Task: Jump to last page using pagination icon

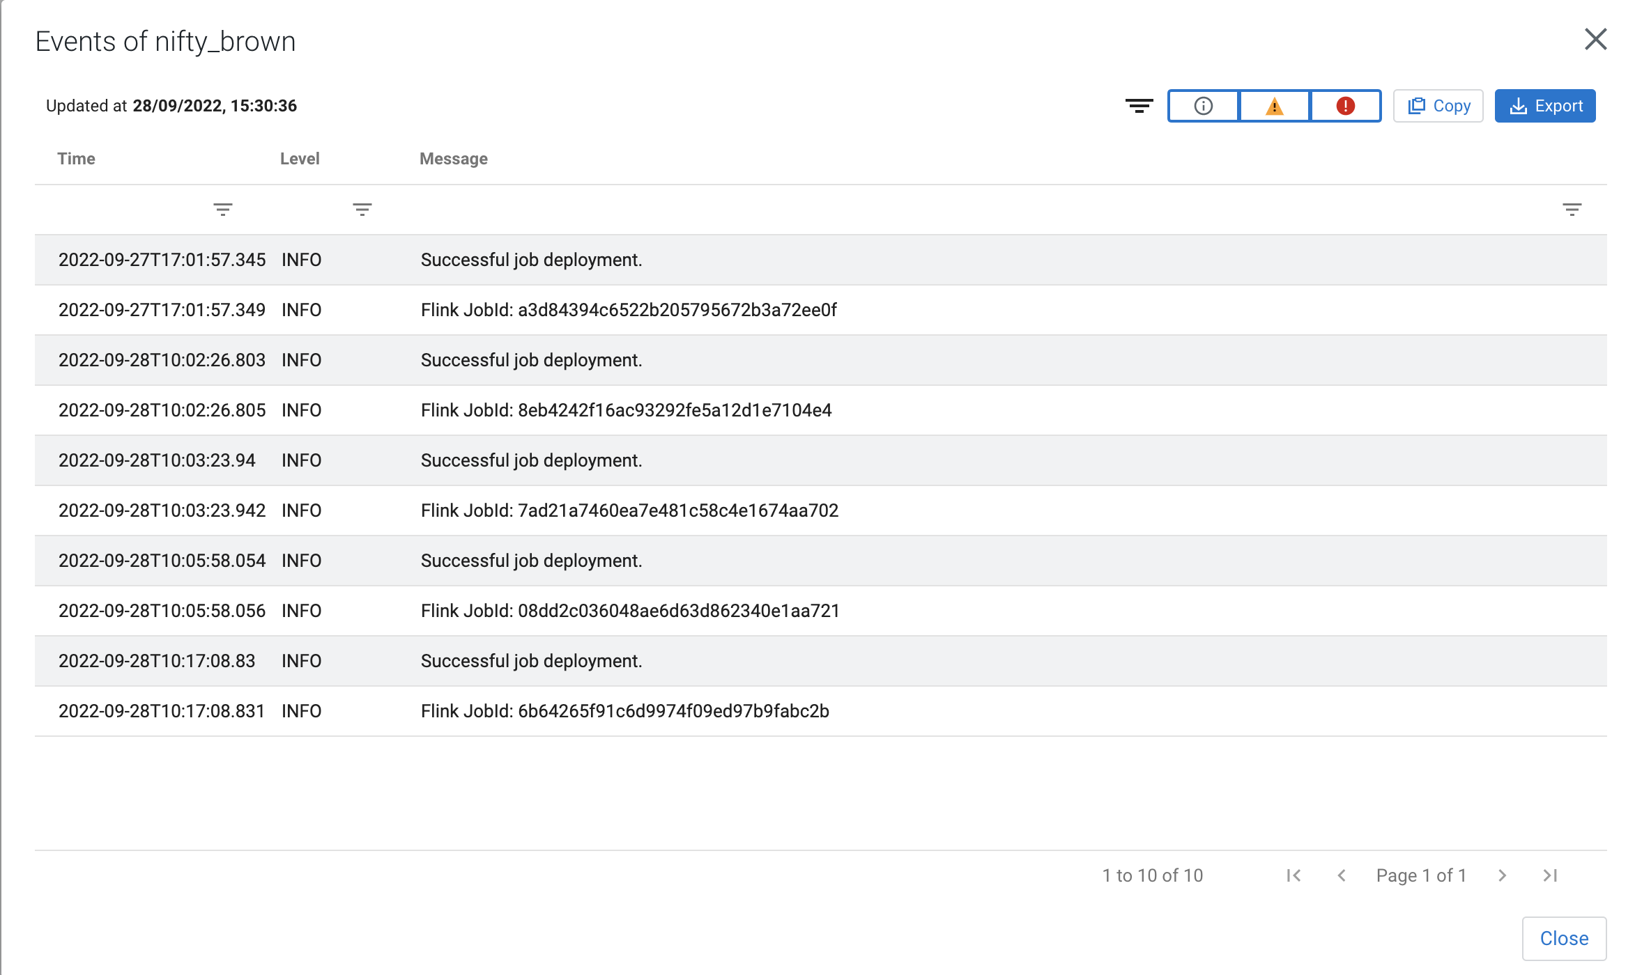Action: [x=1550, y=875]
